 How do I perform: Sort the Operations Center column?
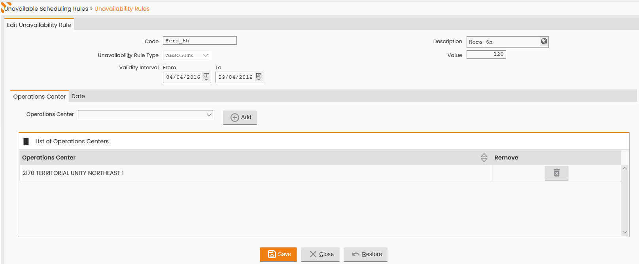[x=484, y=158]
